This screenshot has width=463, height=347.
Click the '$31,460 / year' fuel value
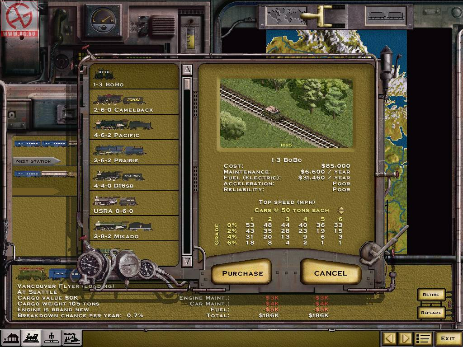(324, 178)
